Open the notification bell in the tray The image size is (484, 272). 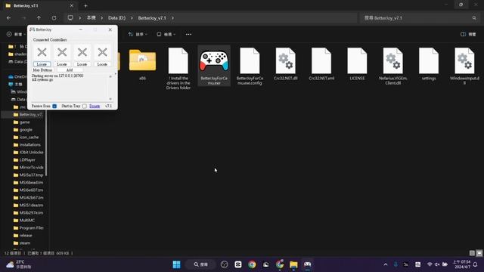click(476, 264)
